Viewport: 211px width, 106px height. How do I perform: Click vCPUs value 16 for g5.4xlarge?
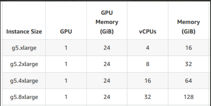coord(148,80)
